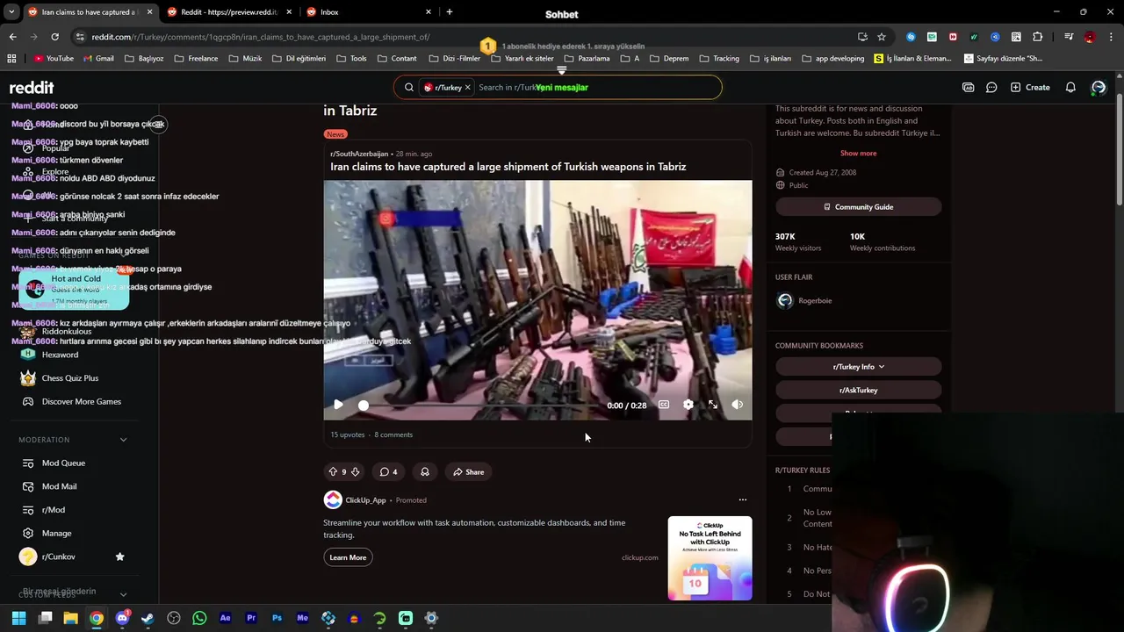Toggle favorite star for r/Cunkov
Screen dimensions: 1124x632
click(120, 557)
